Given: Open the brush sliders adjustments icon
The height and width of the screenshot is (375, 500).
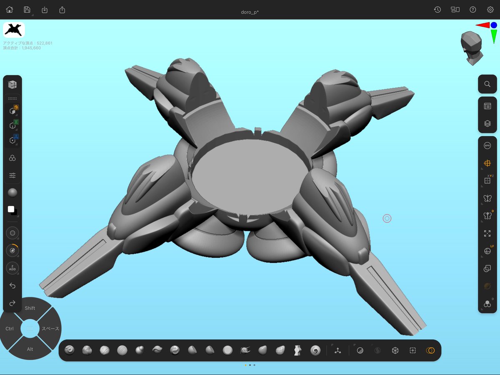Looking at the screenshot, I should 12,175.
